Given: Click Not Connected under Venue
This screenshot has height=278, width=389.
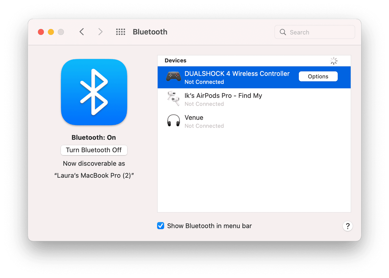Looking at the screenshot, I should pos(204,126).
